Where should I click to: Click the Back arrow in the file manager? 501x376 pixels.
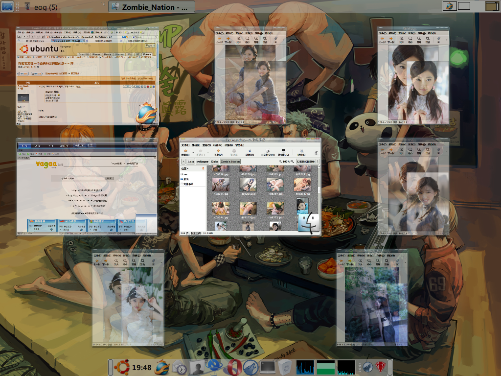(185, 152)
